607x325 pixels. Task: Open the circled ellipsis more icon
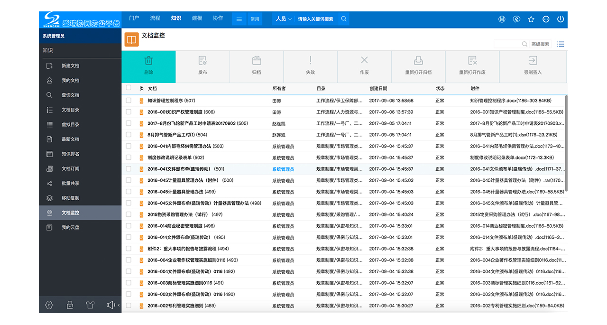(546, 19)
